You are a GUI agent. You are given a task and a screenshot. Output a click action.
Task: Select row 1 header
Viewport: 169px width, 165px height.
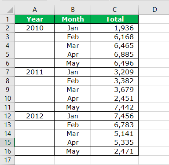(7, 19)
